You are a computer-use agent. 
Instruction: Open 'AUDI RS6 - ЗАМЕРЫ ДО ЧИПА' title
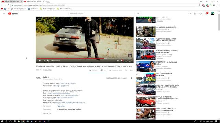tap(168, 86)
